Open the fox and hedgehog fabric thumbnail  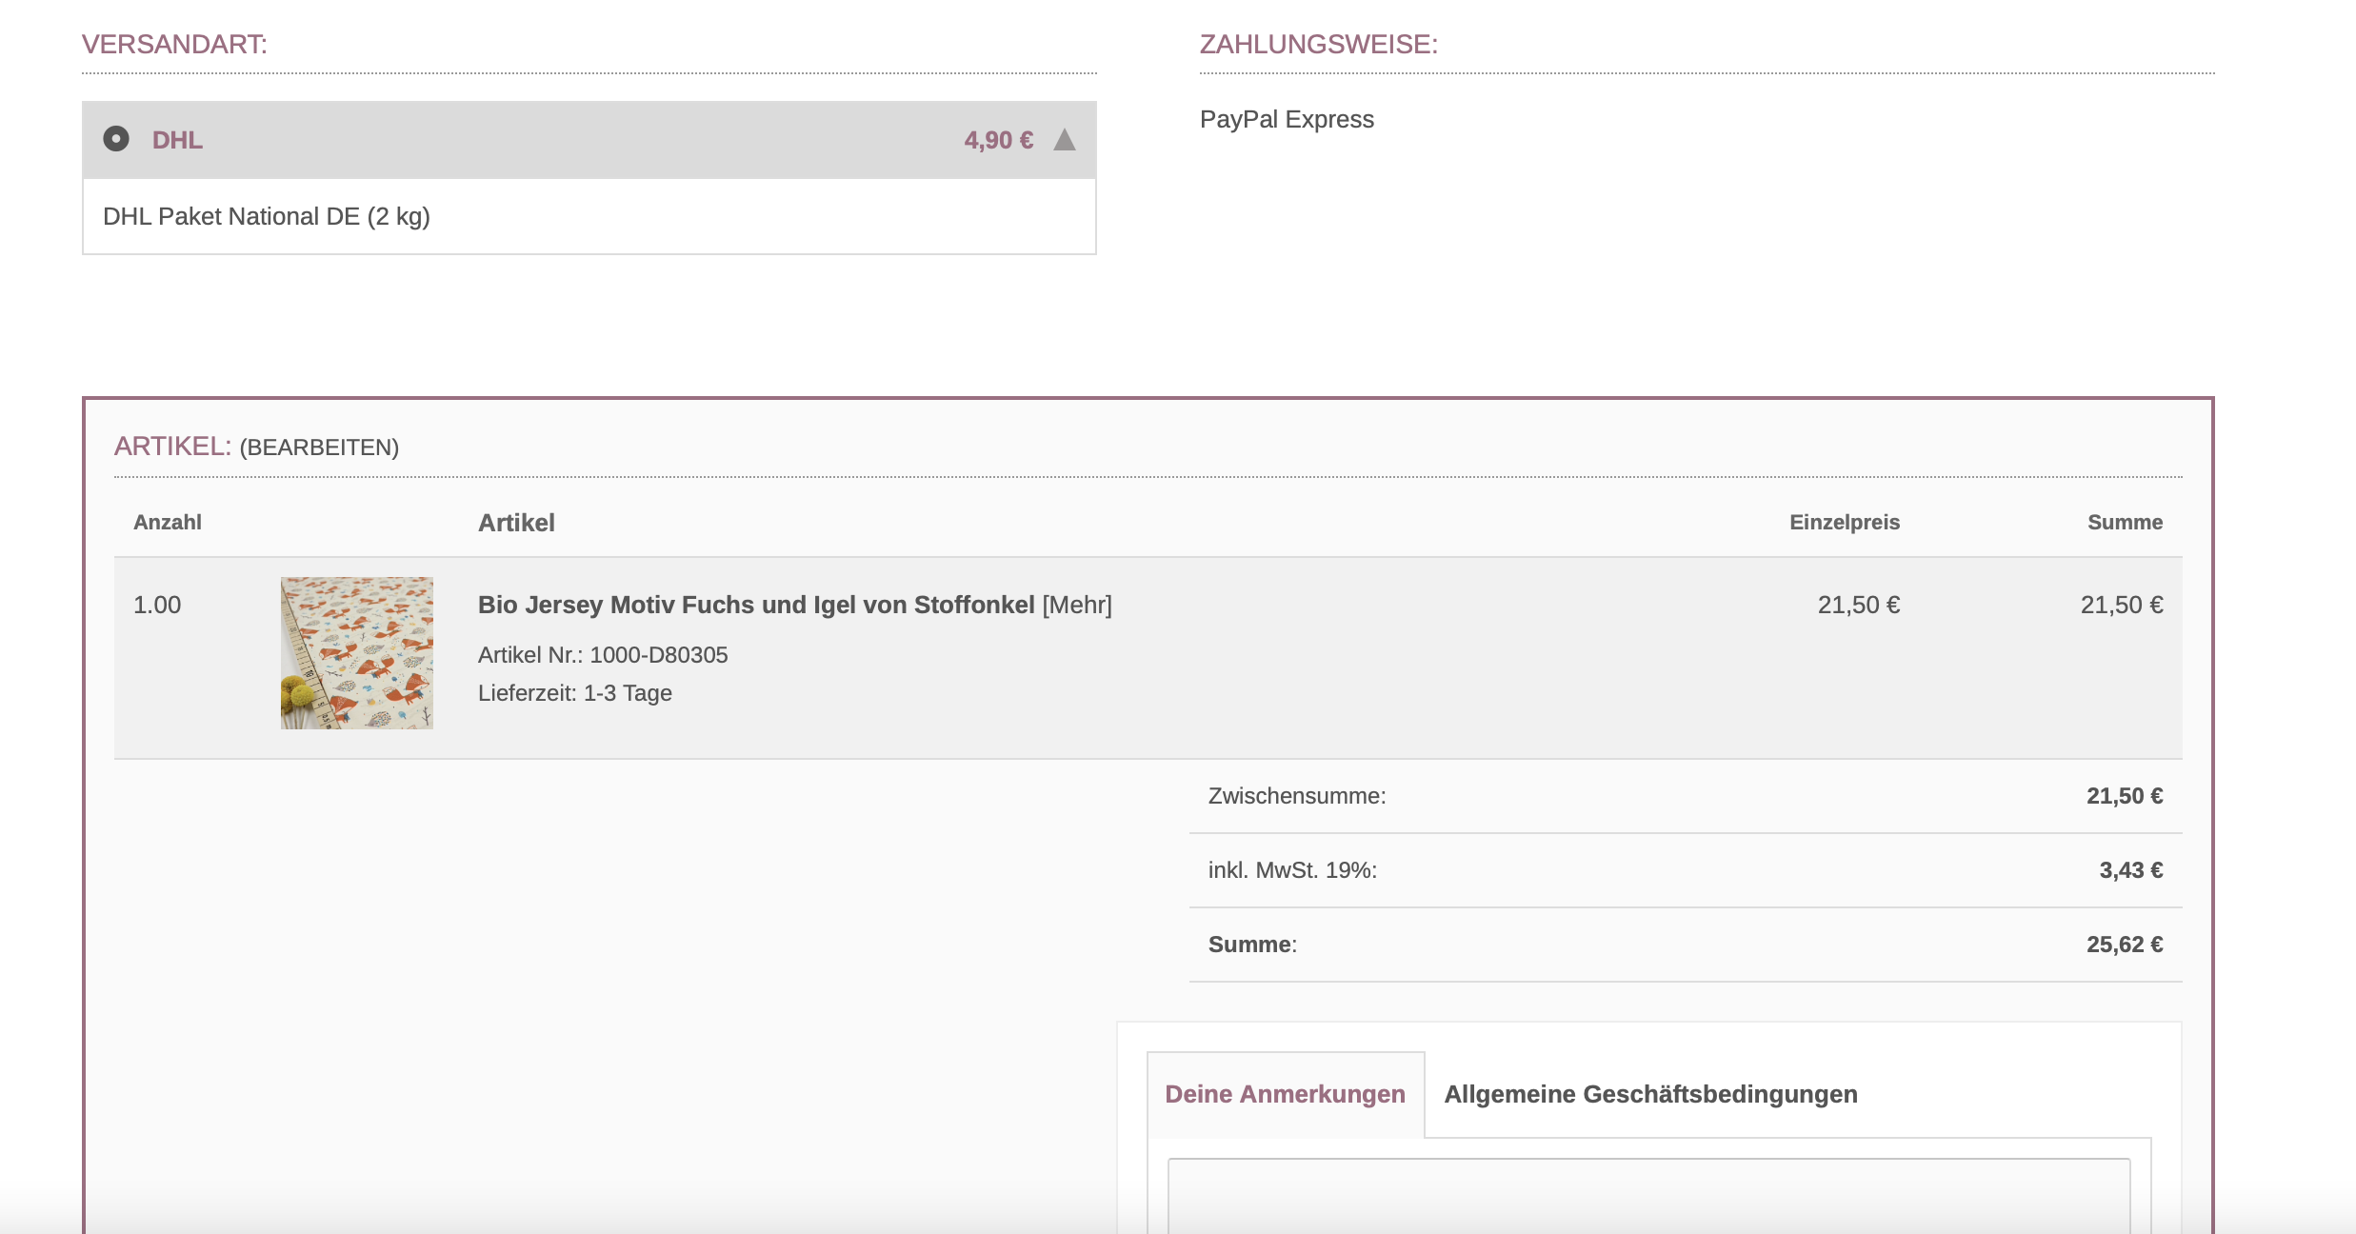click(356, 653)
